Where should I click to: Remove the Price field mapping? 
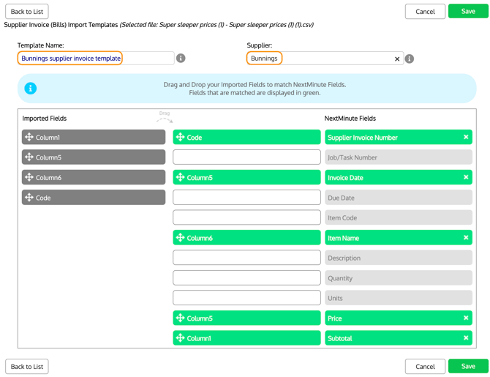[466, 318]
